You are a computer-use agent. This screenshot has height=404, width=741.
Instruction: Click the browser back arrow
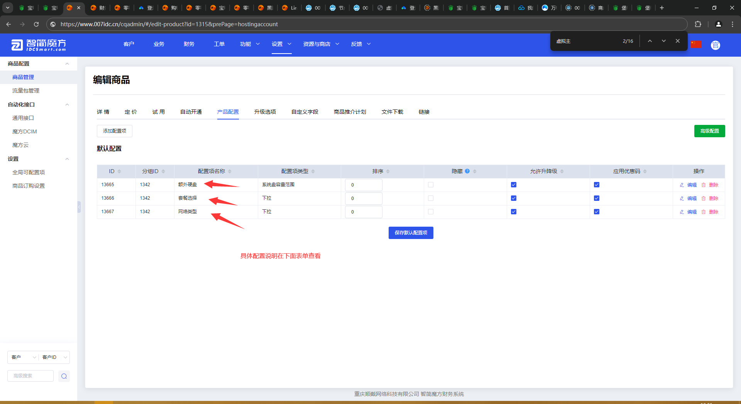[8, 24]
